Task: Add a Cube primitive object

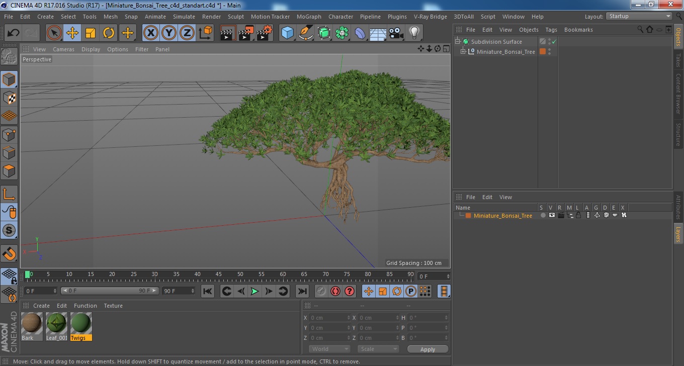Action: pyautogui.click(x=287, y=33)
